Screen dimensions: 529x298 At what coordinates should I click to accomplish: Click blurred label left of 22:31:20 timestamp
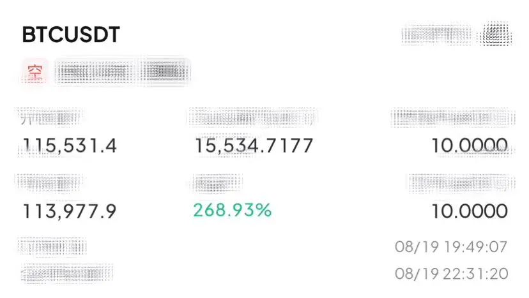66,273
